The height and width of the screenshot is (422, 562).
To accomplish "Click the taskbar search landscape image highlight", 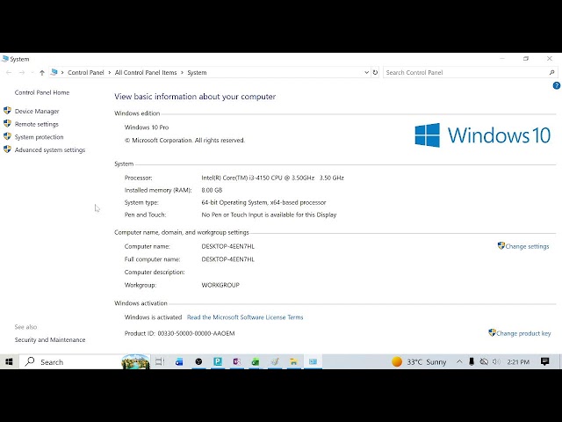I will (136, 361).
